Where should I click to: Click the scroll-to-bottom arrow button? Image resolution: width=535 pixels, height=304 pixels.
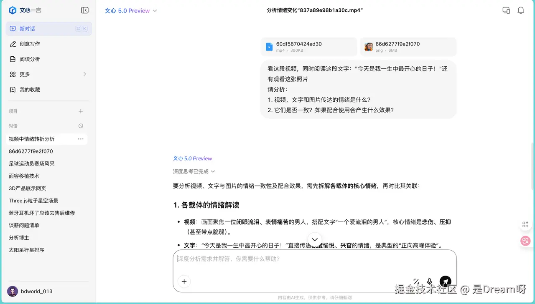tap(315, 239)
